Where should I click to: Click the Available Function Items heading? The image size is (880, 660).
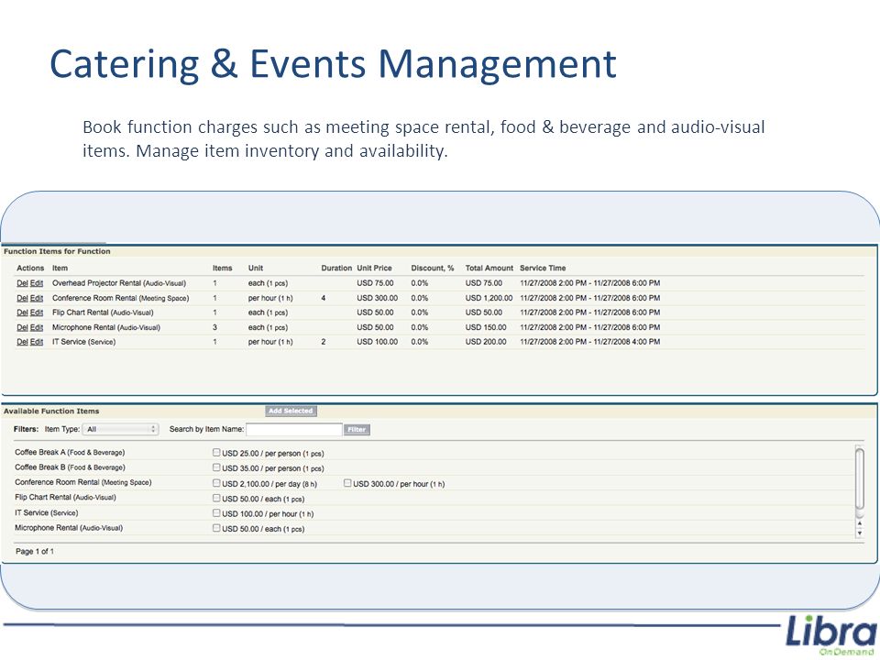click(x=51, y=412)
